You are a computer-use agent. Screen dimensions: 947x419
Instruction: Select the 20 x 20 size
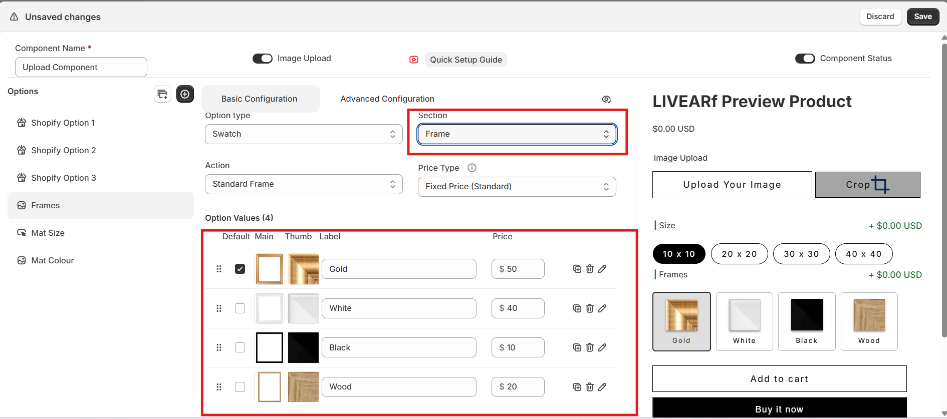click(x=740, y=254)
